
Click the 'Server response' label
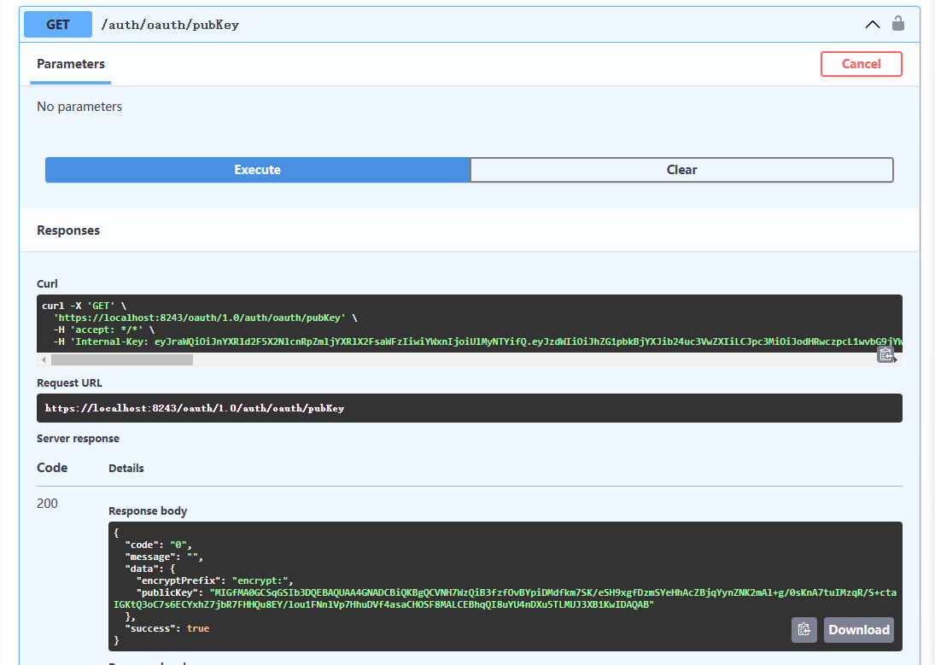[78, 439]
